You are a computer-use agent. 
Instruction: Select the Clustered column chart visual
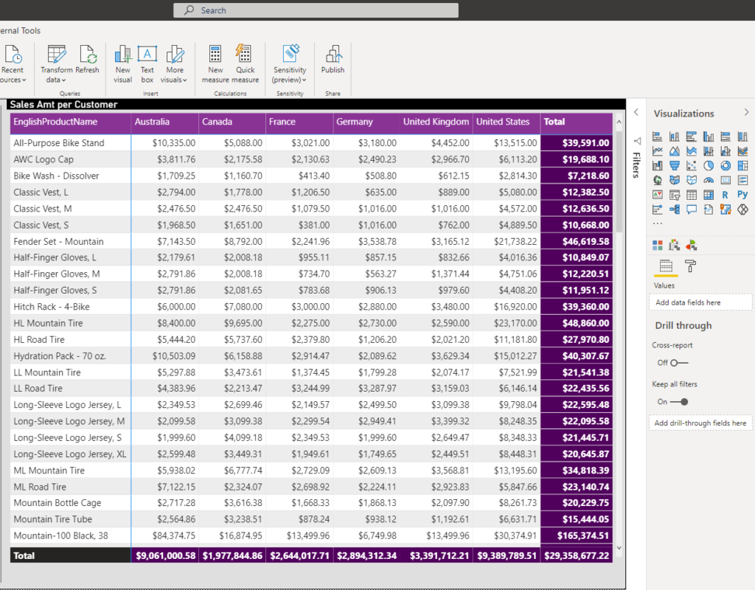point(709,136)
